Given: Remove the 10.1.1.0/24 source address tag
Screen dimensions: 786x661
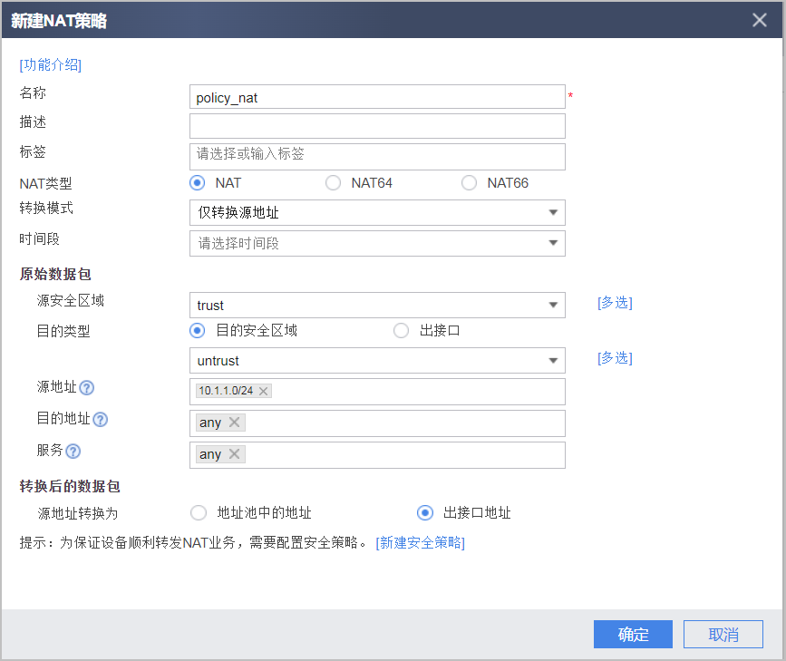Looking at the screenshot, I should tap(263, 391).
